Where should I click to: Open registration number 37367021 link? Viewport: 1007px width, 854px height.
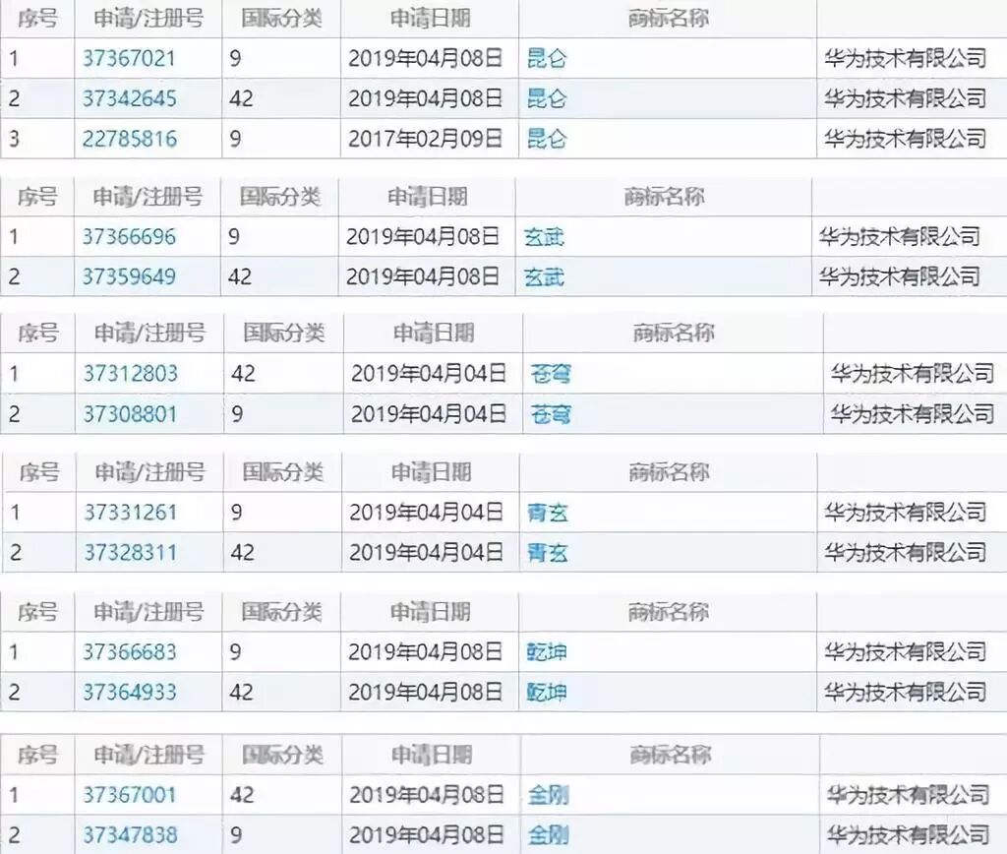pos(129,58)
